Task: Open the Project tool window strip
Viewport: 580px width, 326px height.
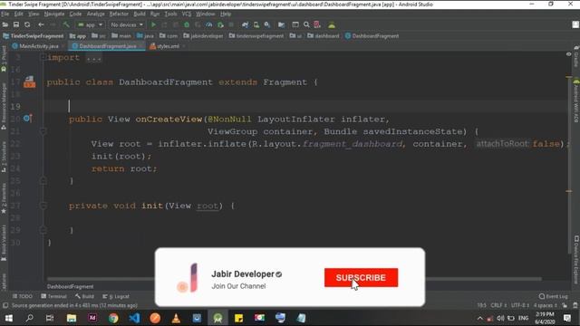Action: (x=4, y=58)
